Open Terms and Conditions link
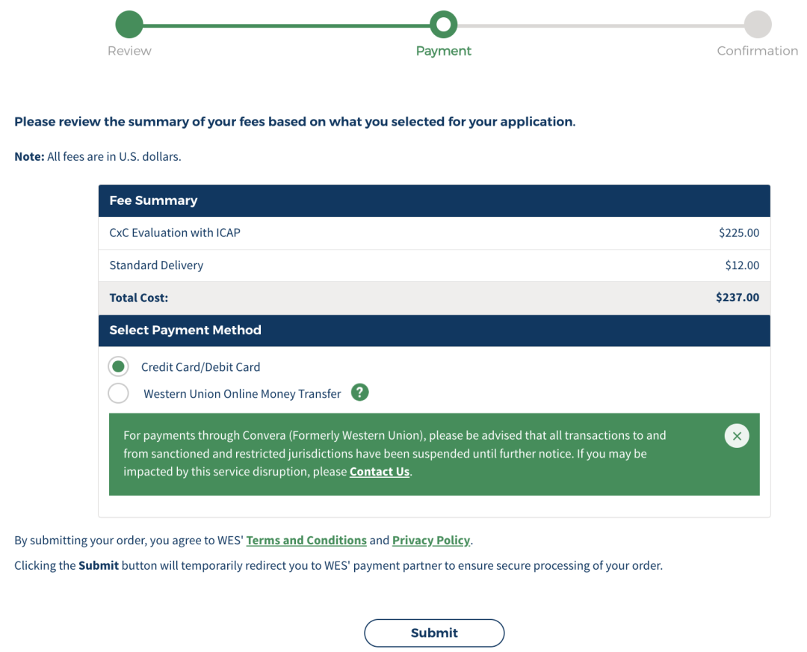Screen dimensions: 807x652 (306, 541)
